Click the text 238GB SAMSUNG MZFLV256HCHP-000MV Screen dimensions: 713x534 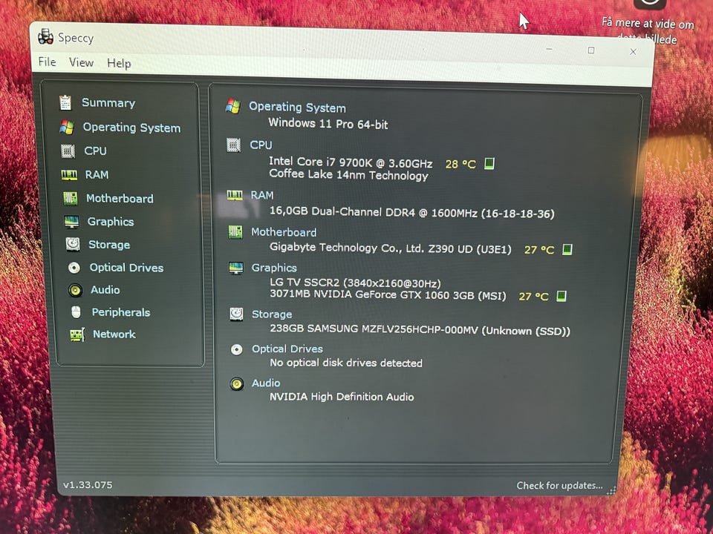[x=374, y=329]
